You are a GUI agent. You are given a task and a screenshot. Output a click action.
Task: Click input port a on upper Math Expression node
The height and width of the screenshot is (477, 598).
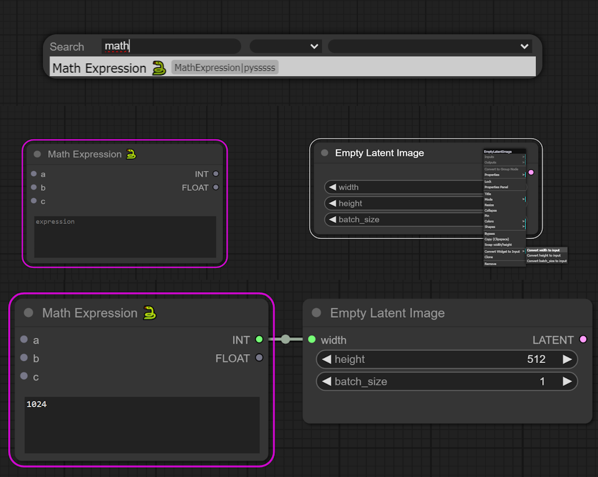[x=34, y=174]
